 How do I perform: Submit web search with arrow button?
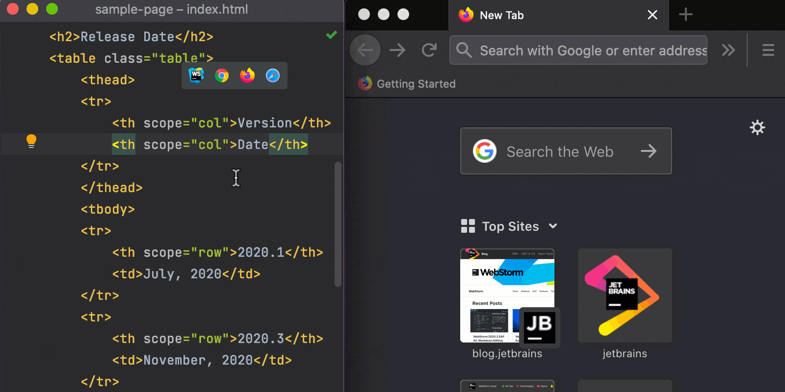pyautogui.click(x=649, y=151)
